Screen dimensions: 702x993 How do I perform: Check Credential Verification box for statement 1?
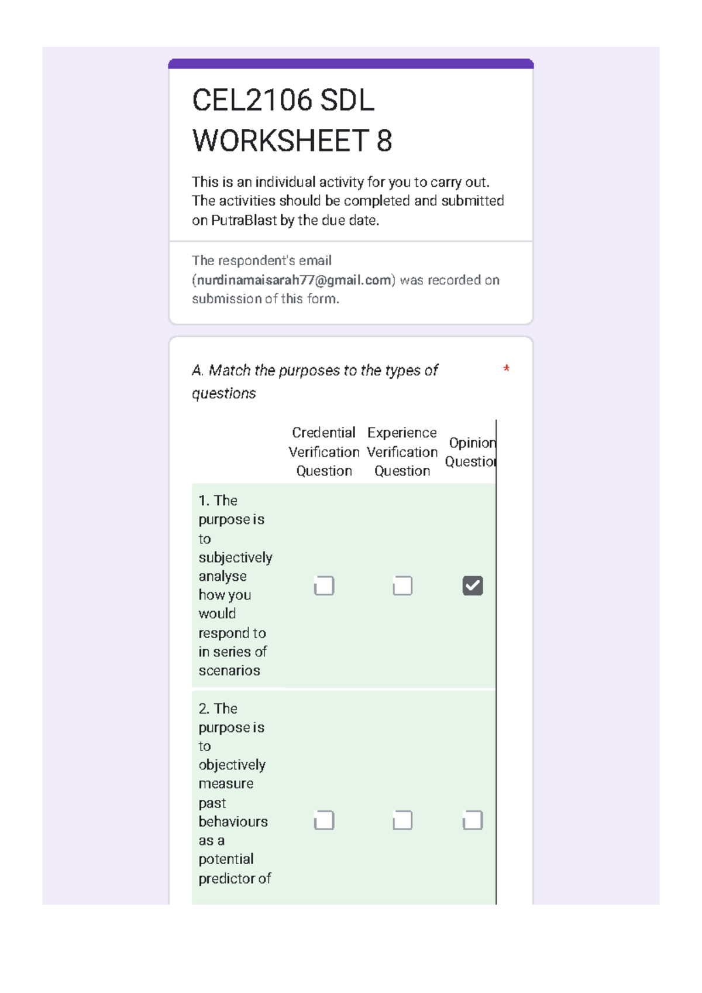click(324, 585)
